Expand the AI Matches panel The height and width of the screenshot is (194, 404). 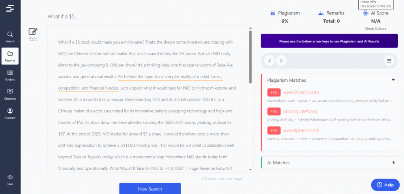(x=393, y=163)
